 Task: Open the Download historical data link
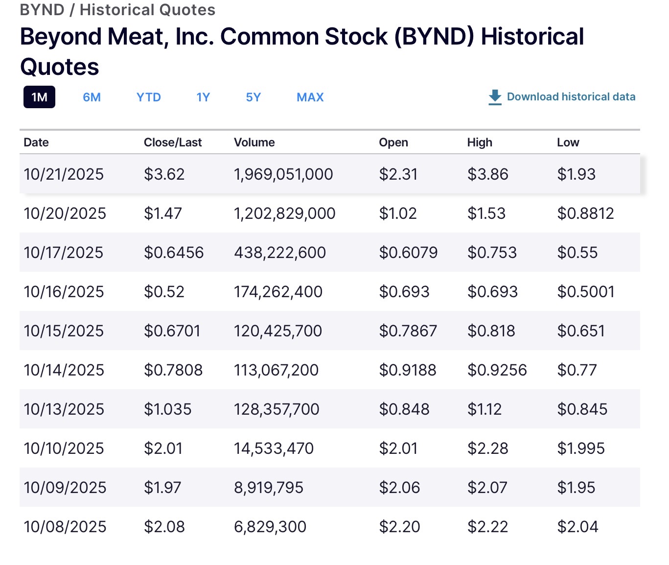coord(571,97)
